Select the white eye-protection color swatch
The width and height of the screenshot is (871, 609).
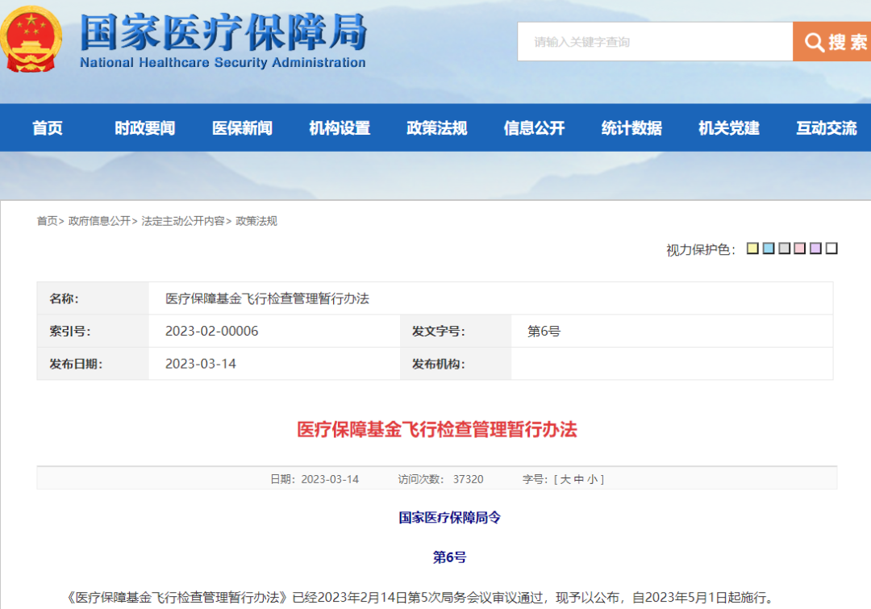[831, 248]
